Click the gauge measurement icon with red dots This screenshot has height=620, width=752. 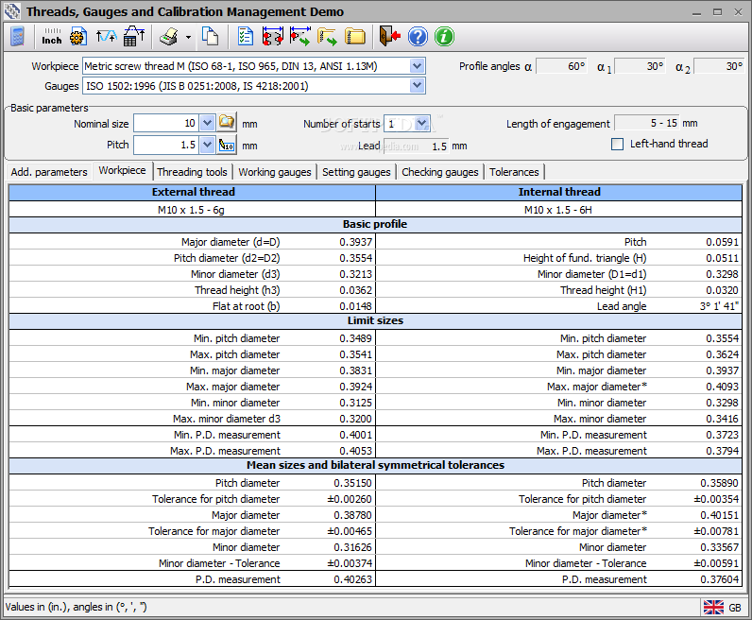tap(272, 37)
